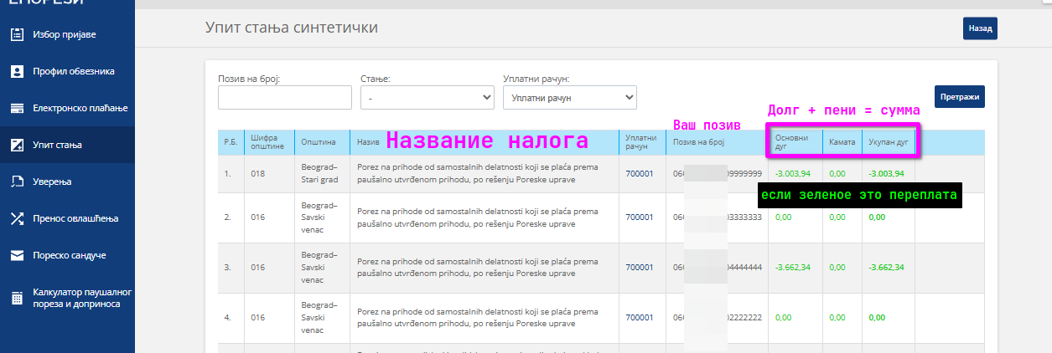Click the Укупан дуг column header

(x=888, y=142)
